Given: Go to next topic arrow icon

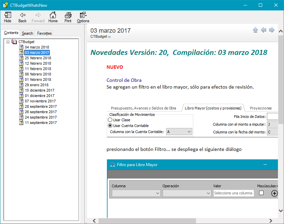Looking at the screenshot, I should (272, 30).
